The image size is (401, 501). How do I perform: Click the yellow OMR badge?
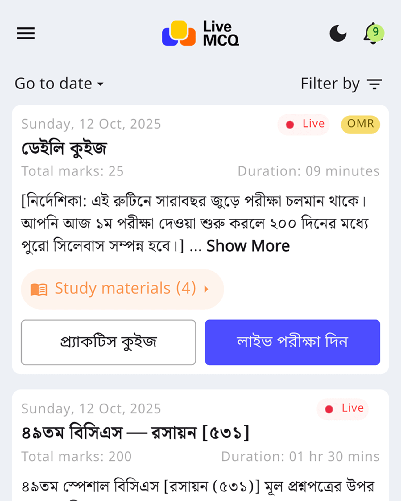click(360, 124)
